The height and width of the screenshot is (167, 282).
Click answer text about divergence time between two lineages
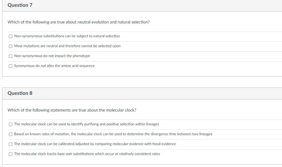[113, 134]
